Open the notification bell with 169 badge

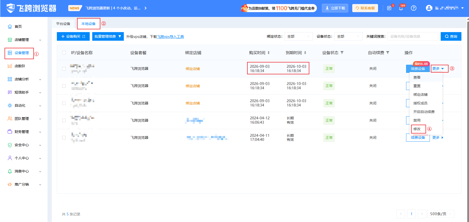pyautogui.click(x=401, y=8)
